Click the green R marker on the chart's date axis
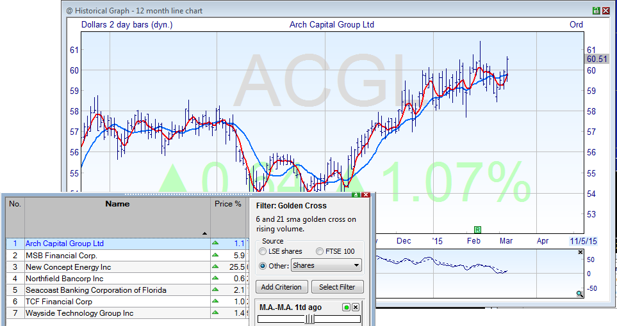Image resolution: width=617 pixels, height=326 pixels. tap(477, 229)
